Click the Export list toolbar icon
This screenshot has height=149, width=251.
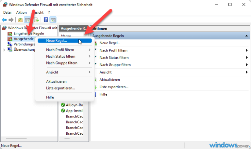[x=37, y=20]
